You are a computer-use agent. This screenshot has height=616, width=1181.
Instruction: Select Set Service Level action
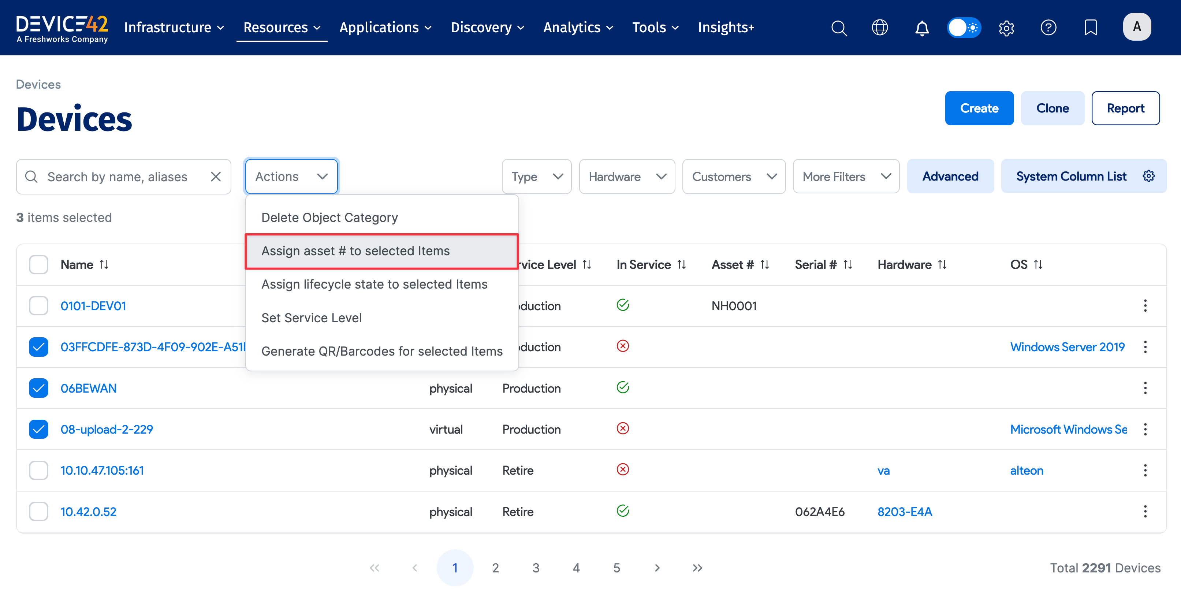pos(311,318)
